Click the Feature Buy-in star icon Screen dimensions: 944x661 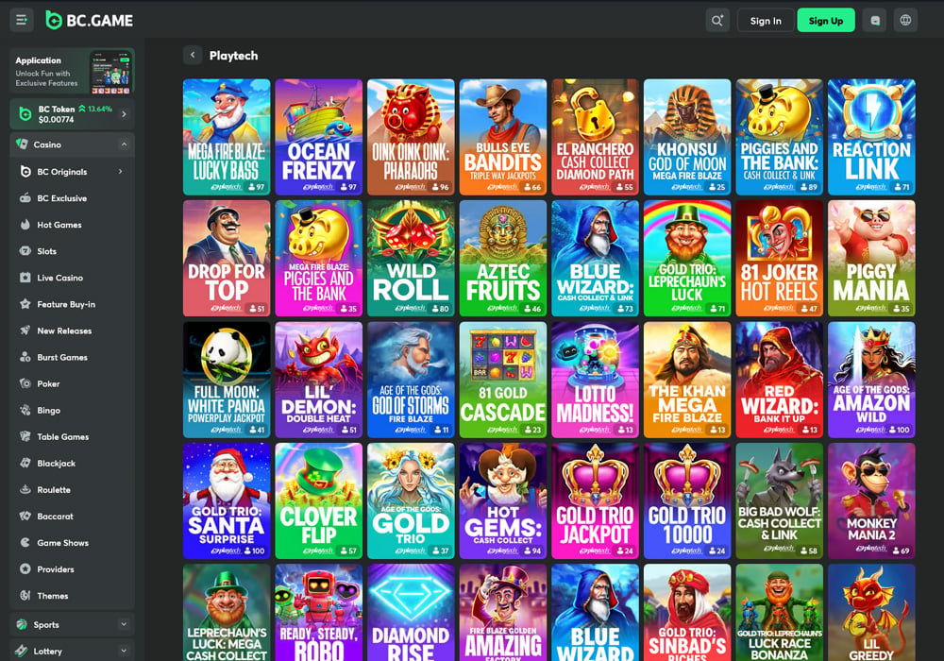(x=25, y=304)
